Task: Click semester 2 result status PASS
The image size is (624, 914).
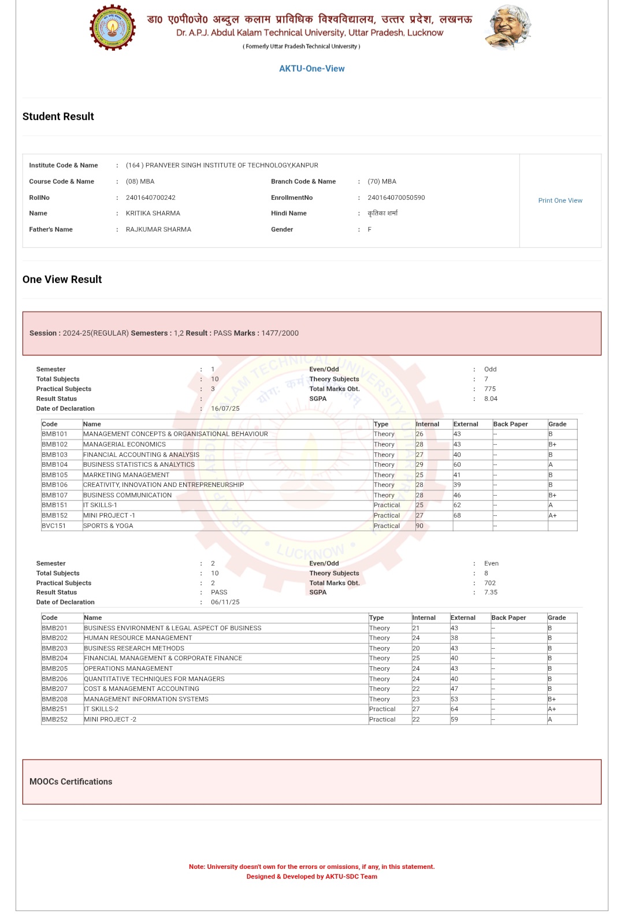Action: point(219,592)
